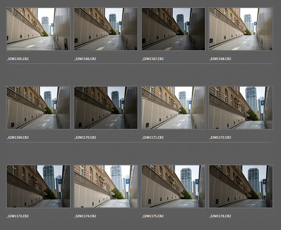The image size is (281, 230).
Task: Choose the _E2M1170.CR2 image thumbnail
Action: tap(106, 108)
